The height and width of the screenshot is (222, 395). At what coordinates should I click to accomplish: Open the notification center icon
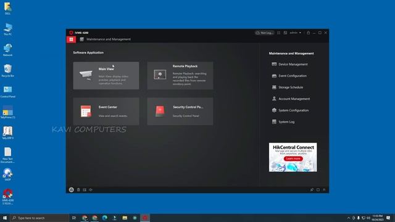(x=388, y=218)
